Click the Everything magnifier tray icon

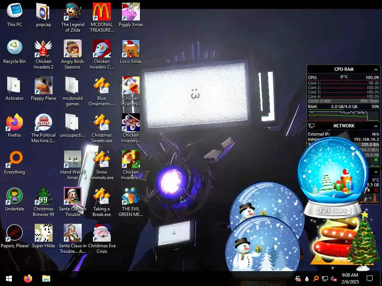click(316, 279)
